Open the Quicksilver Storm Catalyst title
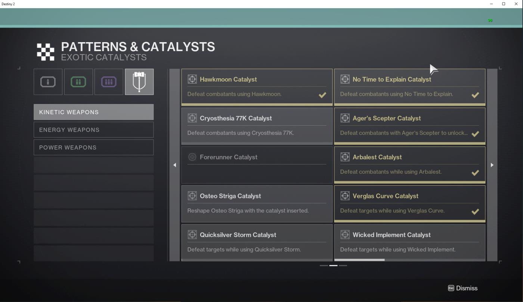The width and height of the screenshot is (523, 302). 238,235
